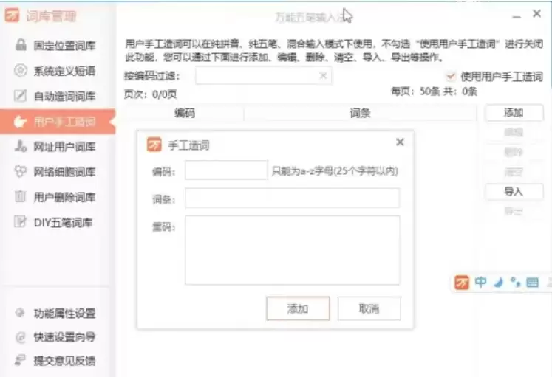The height and width of the screenshot is (377, 552).
Task: Click the 编码 column header
Action: coord(184,113)
